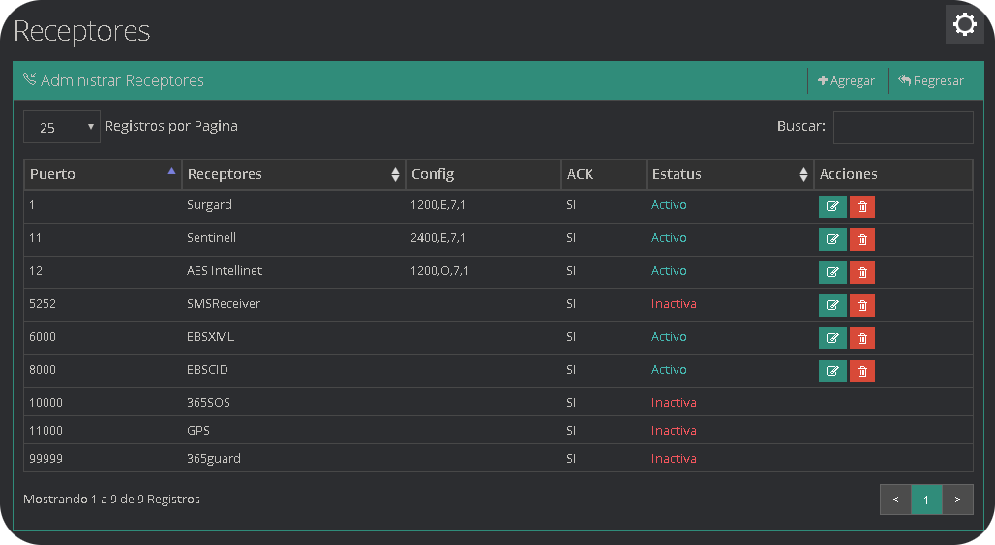The height and width of the screenshot is (545, 995).
Task: Go to the previous page arrow
Action: pyautogui.click(x=895, y=500)
